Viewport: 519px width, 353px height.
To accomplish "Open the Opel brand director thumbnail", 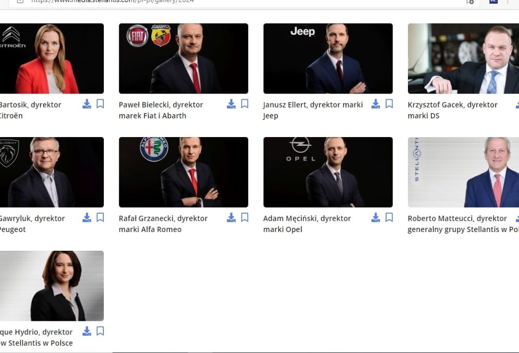I will (x=327, y=172).
